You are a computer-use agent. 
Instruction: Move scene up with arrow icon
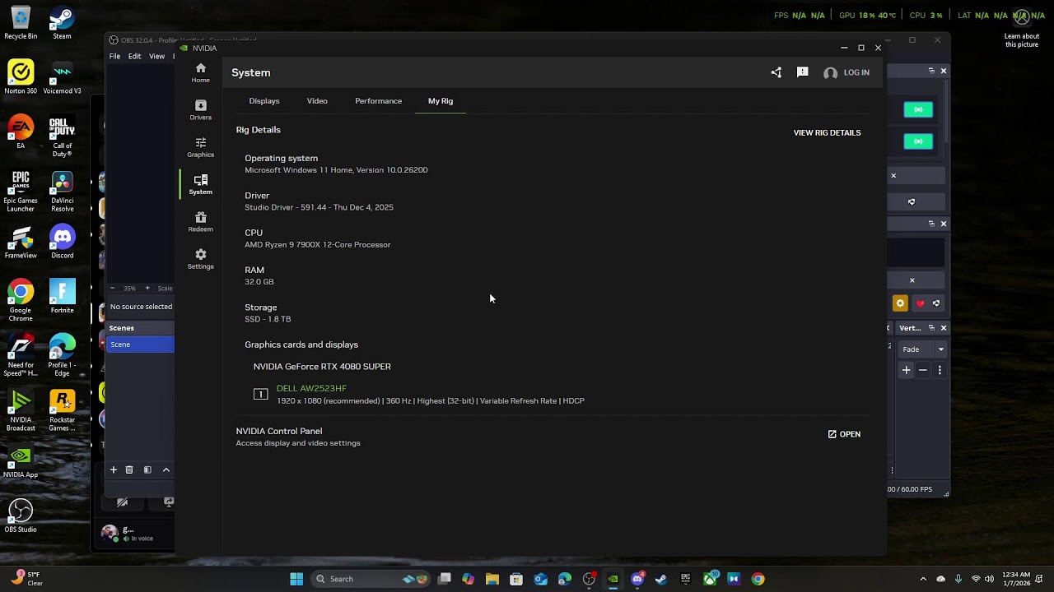pos(166,470)
